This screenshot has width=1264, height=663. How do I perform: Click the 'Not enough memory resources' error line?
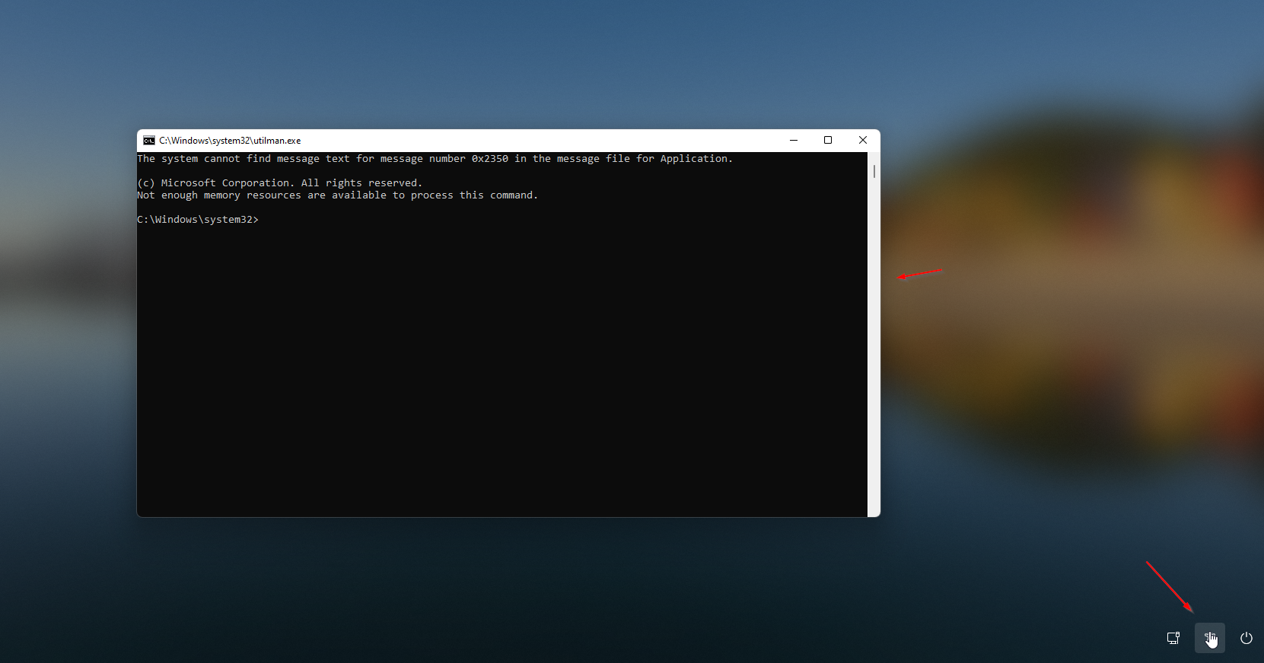tap(337, 195)
